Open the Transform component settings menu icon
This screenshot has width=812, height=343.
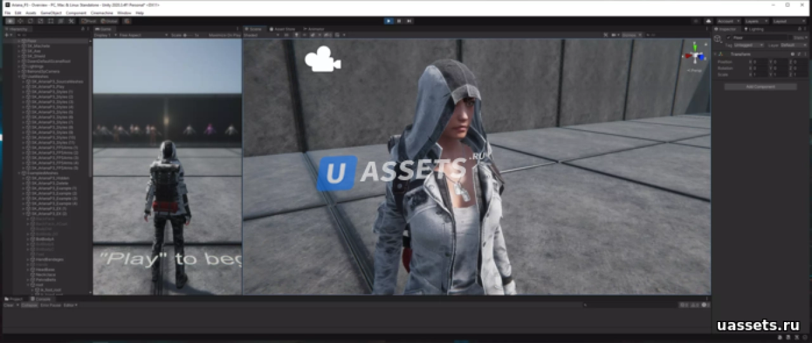[806, 54]
